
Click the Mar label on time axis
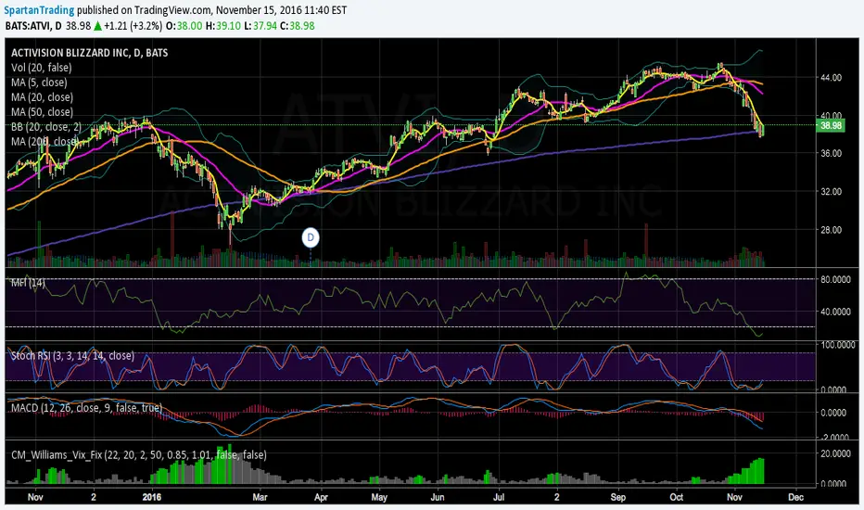(x=260, y=497)
